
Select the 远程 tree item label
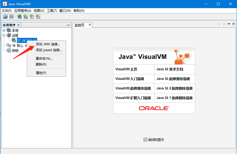15,36
